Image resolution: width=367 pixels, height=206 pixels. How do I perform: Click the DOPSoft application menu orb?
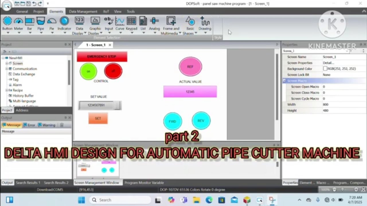(x=6, y=5)
